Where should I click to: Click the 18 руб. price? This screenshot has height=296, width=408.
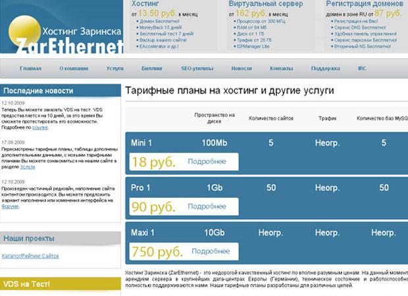coord(154,162)
